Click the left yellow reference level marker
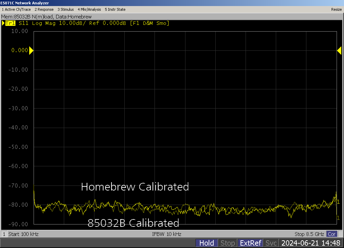The height and width of the screenshot is (248, 344). [x=31, y=50]
